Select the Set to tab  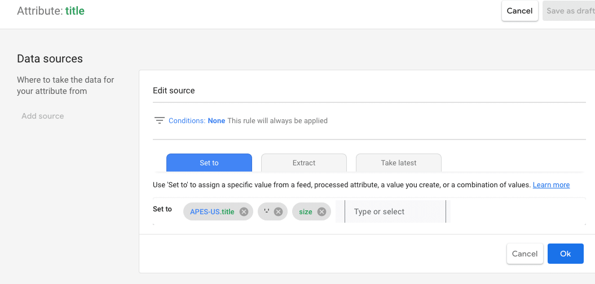click(x=209, y=163)
